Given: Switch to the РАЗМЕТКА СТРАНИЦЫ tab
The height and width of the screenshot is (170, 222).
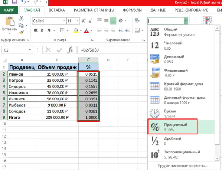Looking at the screenshot, I should tap(94, 10).
